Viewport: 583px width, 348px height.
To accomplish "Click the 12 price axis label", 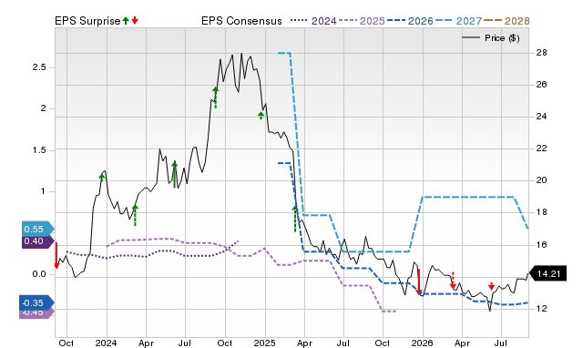I will (541, 308).
